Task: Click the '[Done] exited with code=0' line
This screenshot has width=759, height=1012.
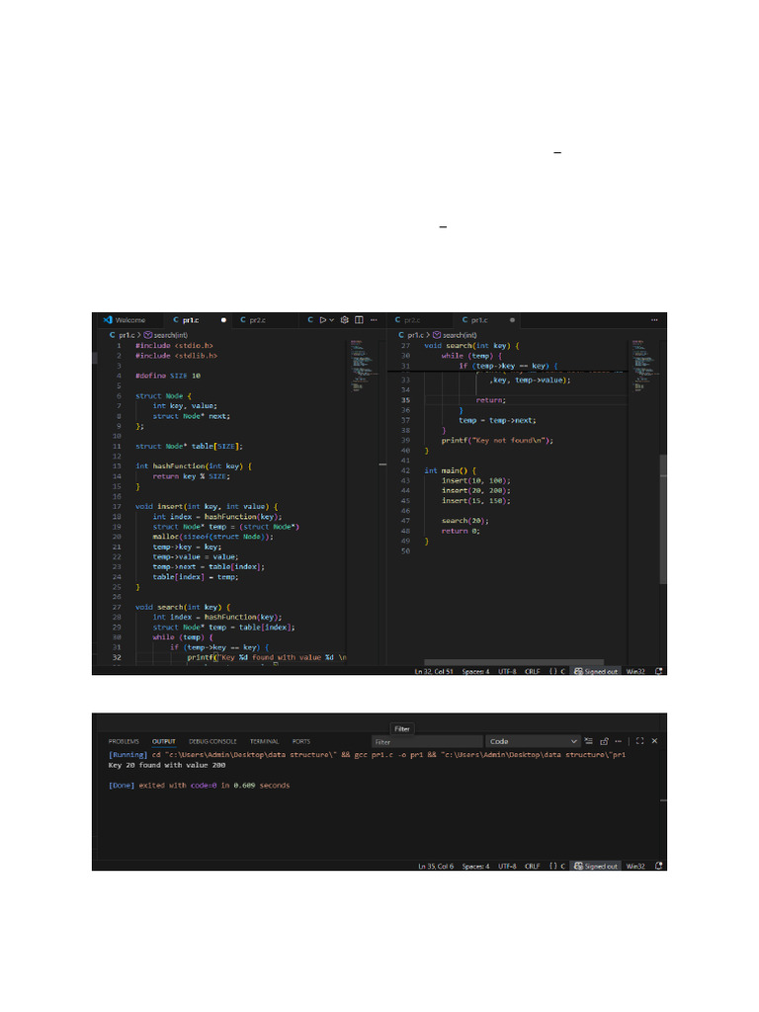Action: point(199,786)
